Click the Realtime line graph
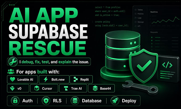Screen dimensions: 181x109 [x=165, y=20]
